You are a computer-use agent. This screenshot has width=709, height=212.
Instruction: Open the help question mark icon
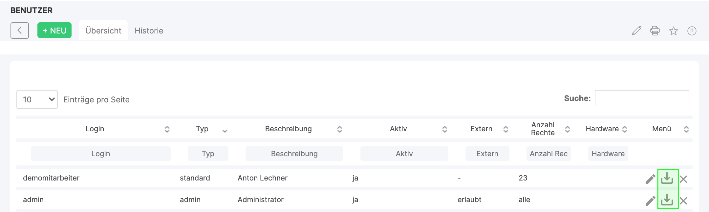(x=692, y=31)
